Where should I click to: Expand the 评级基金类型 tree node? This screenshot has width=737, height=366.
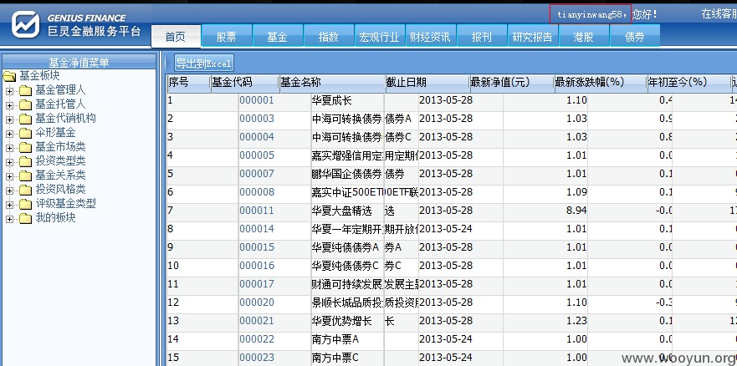tap(9, 205)
